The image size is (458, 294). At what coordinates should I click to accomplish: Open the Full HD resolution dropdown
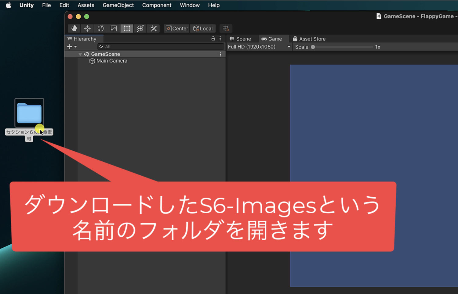coord(259,47)
